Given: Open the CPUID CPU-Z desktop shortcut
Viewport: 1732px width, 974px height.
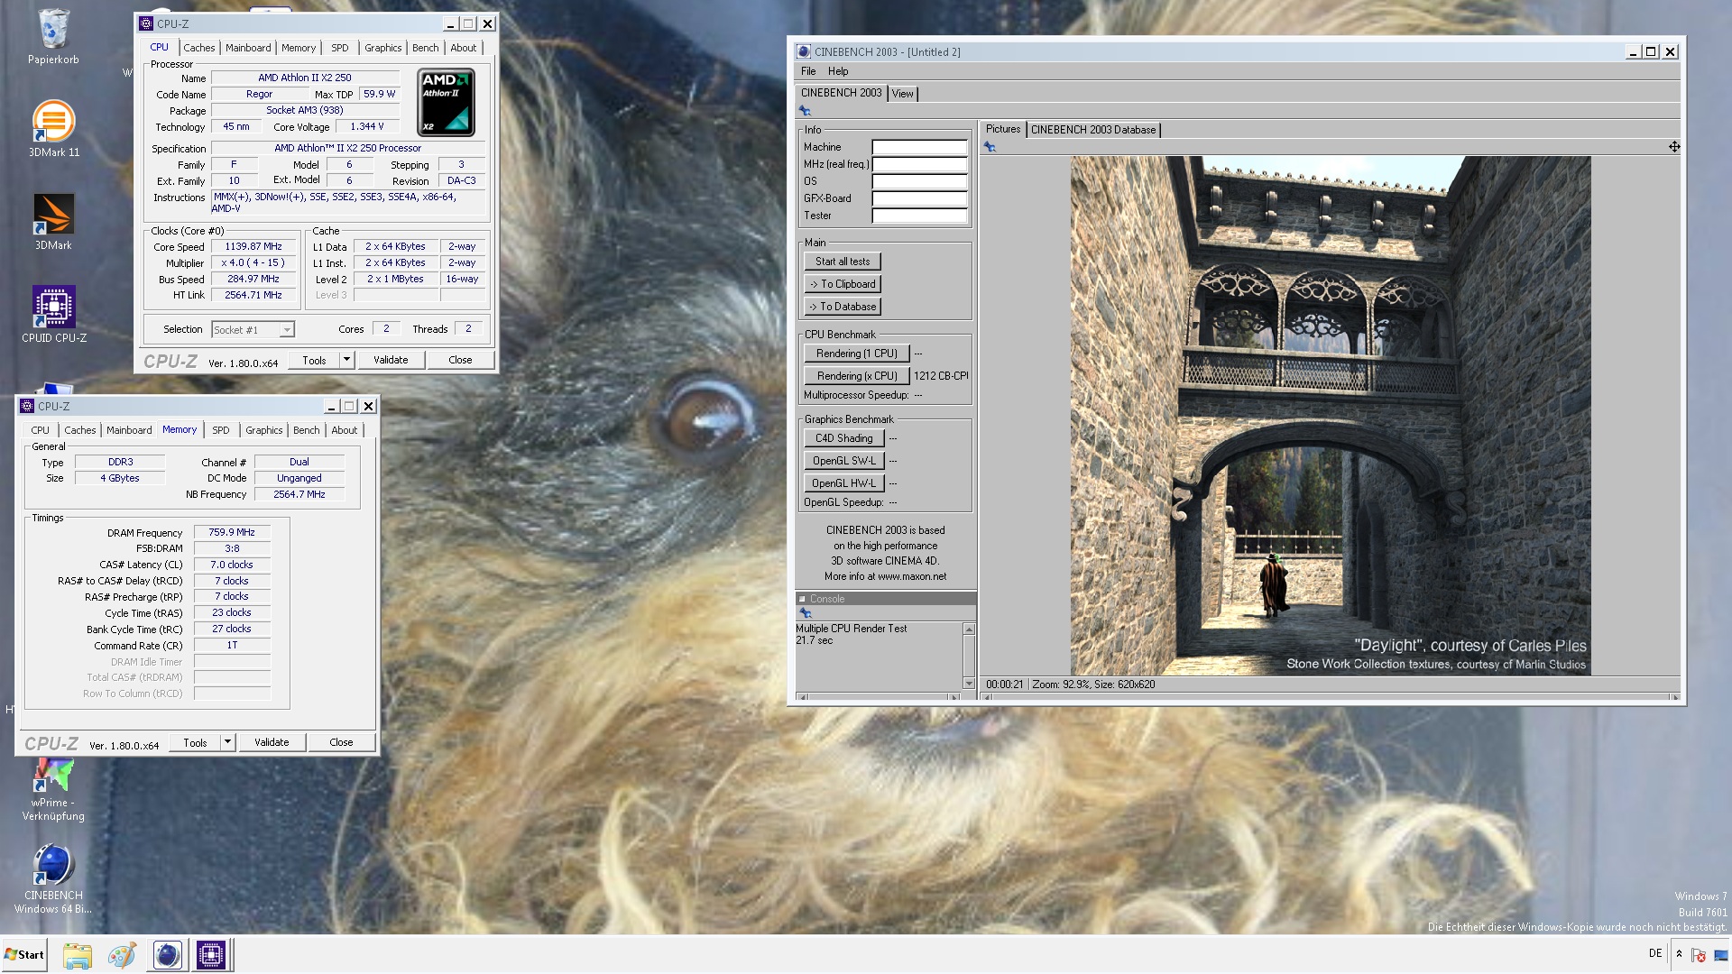Looking at the screenshot, I should pyautogui.click(x=53, y=314).
